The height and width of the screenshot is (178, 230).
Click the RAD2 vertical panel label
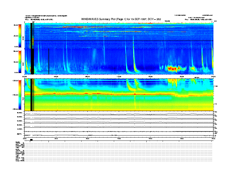coord(23,38)
